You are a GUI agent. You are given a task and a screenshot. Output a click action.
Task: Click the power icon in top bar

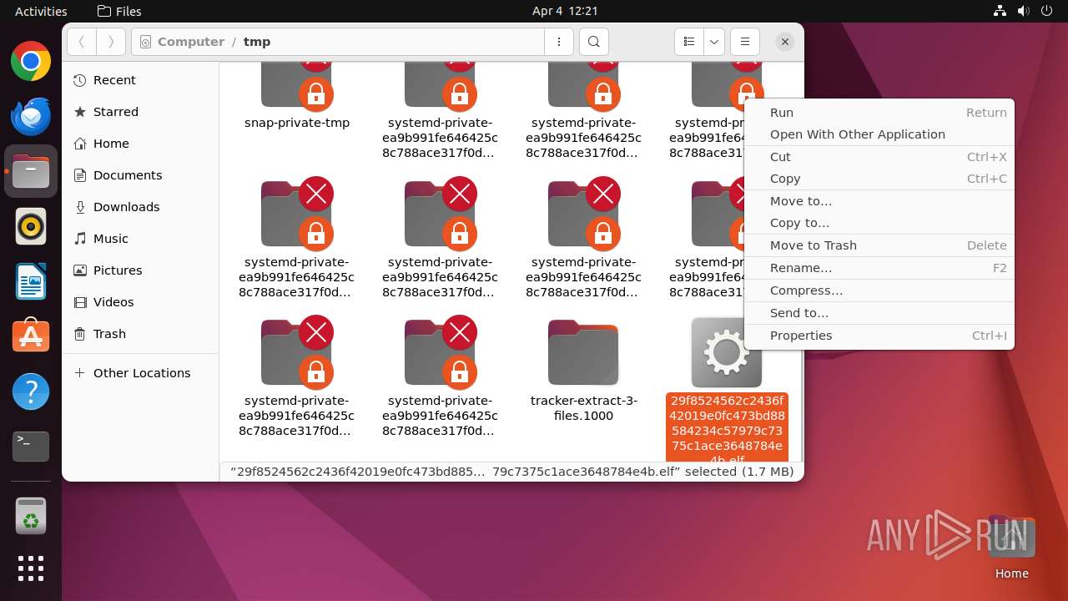(x=1047, y=11)
